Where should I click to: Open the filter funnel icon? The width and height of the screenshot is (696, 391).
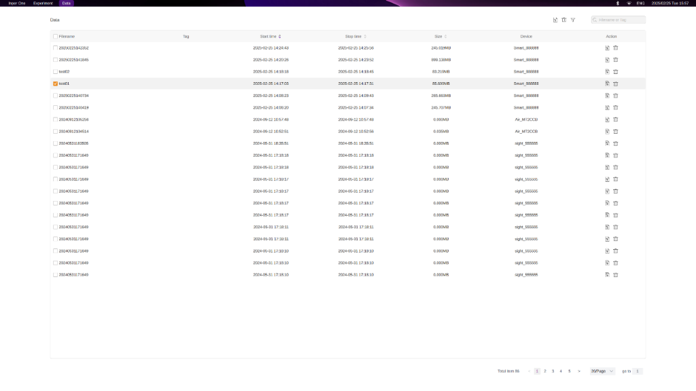[x=572, y=20]
